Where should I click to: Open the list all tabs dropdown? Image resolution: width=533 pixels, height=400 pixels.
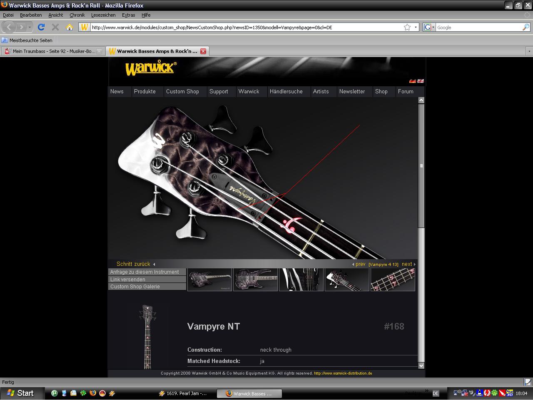pyautogui.click(x=529, y=51)
